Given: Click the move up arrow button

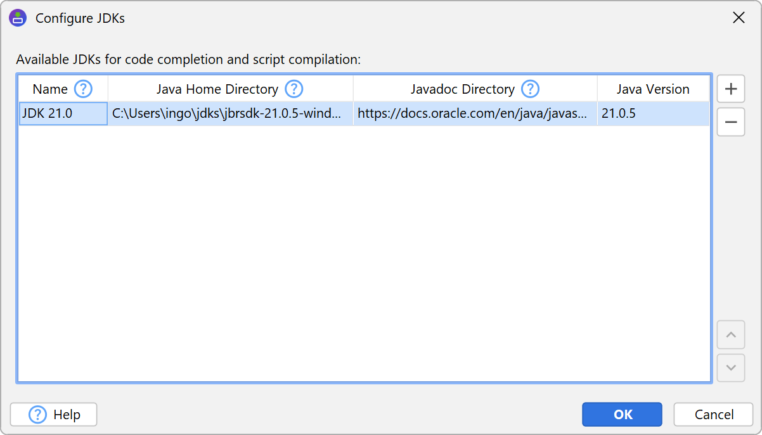Looking at the screenshot, I should (x=730, y=335).
